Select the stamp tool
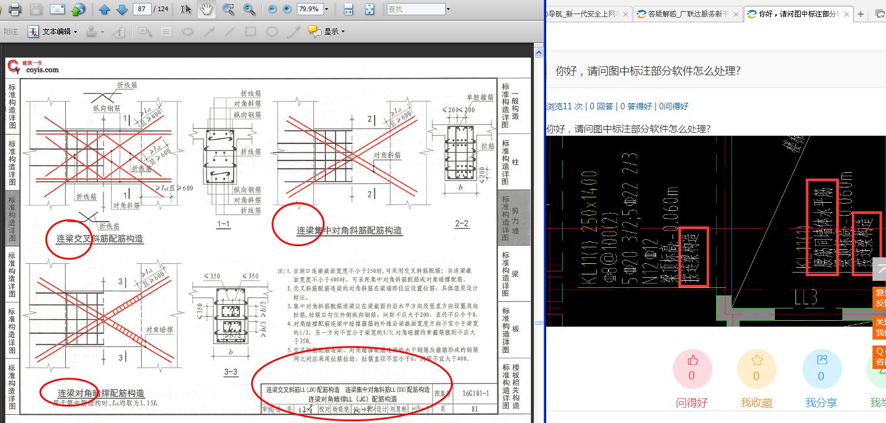 (91, 32)
